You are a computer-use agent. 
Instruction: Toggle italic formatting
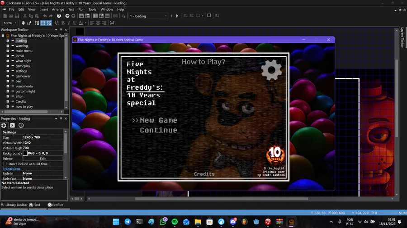[x=69, y=23]
